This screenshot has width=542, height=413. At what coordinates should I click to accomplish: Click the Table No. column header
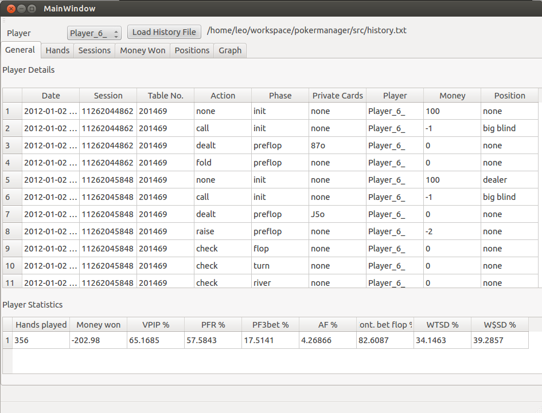click(x=166, y=95)
